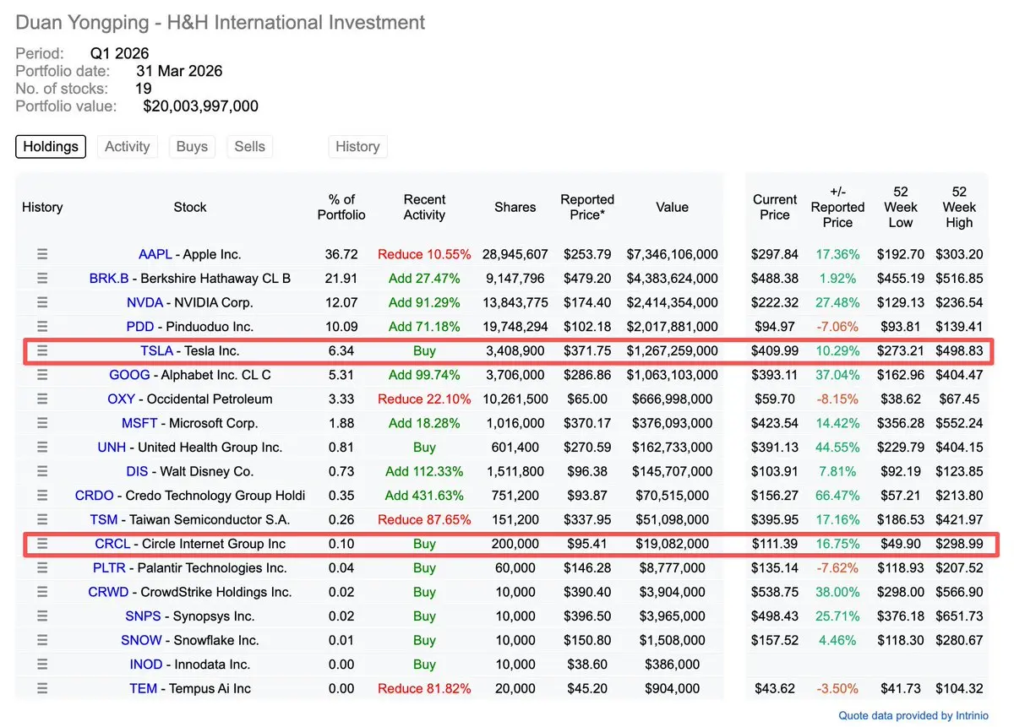The width and height of the screenshot is (1014, 727).
Task: Open the CRWD CrowdStrike Holdings link
Action: coord(190,592)
